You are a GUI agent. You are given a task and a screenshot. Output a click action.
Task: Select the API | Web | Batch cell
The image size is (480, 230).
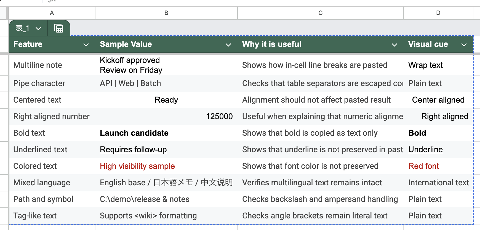(x=130, y=83)
